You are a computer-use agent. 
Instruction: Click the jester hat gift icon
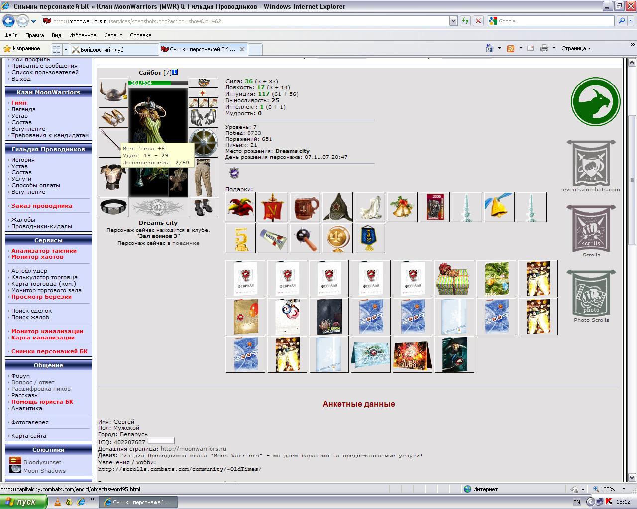[x=240, y=207]
